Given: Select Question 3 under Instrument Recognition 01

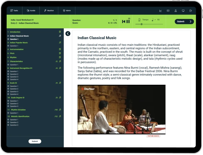Looking at the screenshot, I should (14, 77).
